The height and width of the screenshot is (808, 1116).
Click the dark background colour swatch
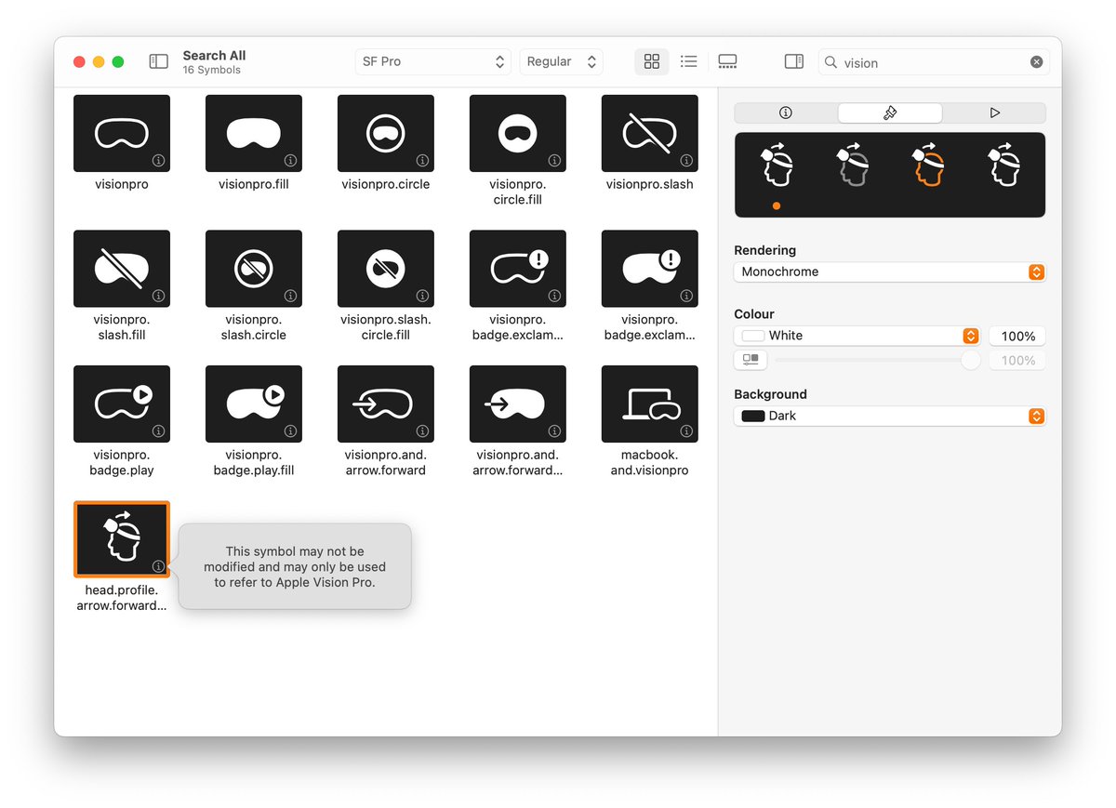[752, 416]
